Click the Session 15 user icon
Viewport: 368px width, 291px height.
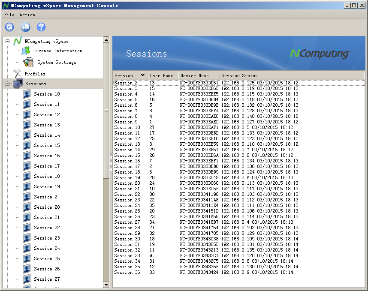(27, 145)
